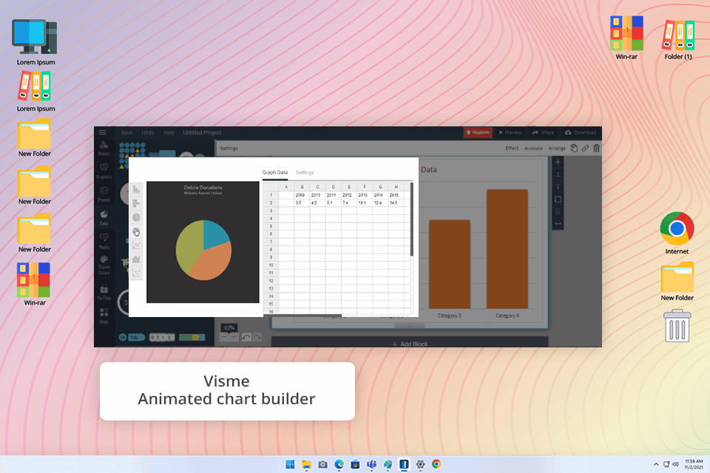Image resolution: width=710 pixels, height=473 pixels.
Task: Click the Windows Start button
Action: coord(290,464)
